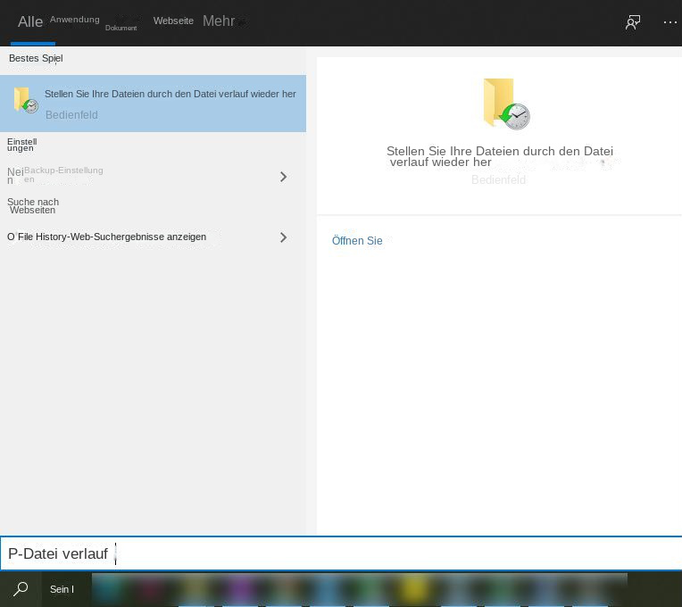Click in the P-Datei verlauf search field
This screenshot has height=607, width=682.
click(341, 553)
